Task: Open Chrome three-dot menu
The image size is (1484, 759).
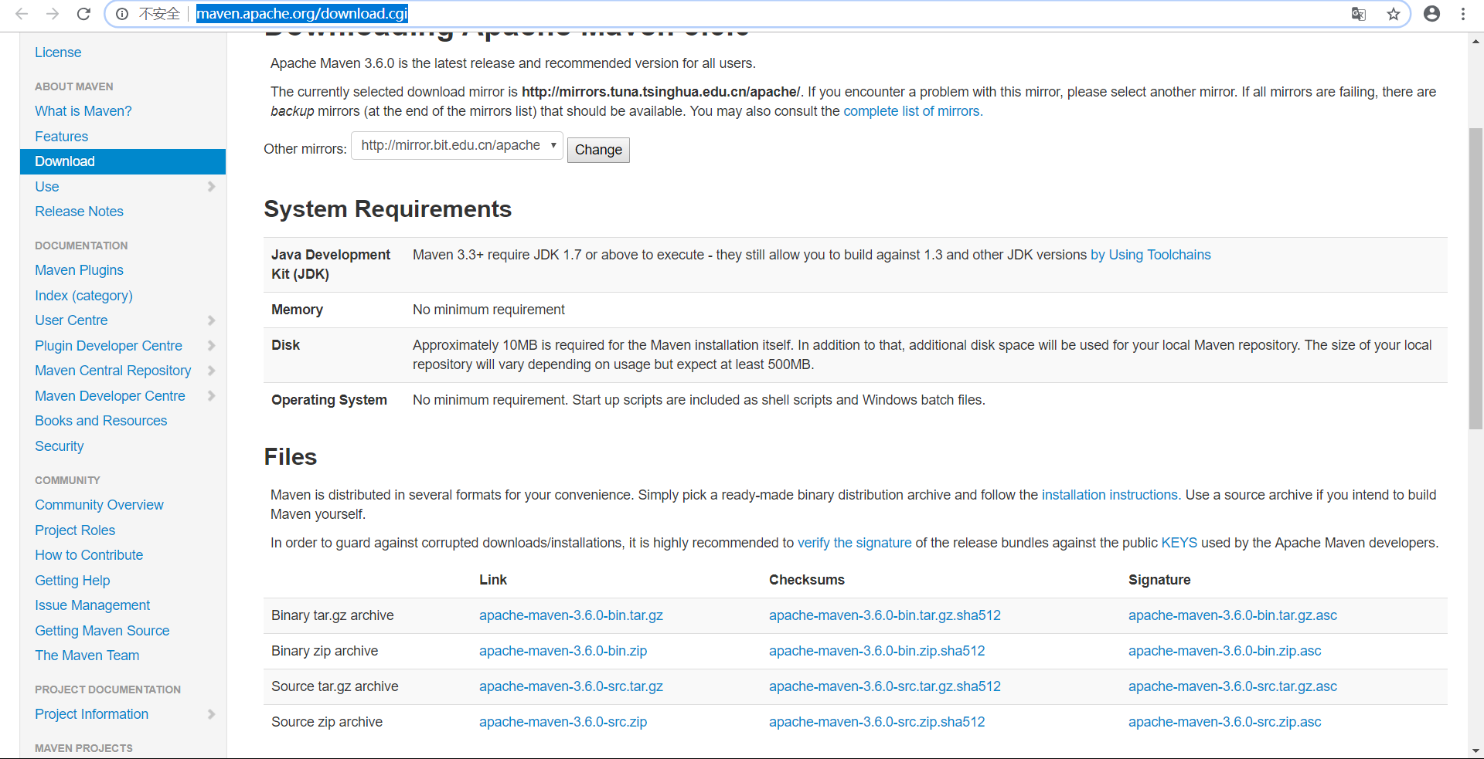Action: (1463, 14)
